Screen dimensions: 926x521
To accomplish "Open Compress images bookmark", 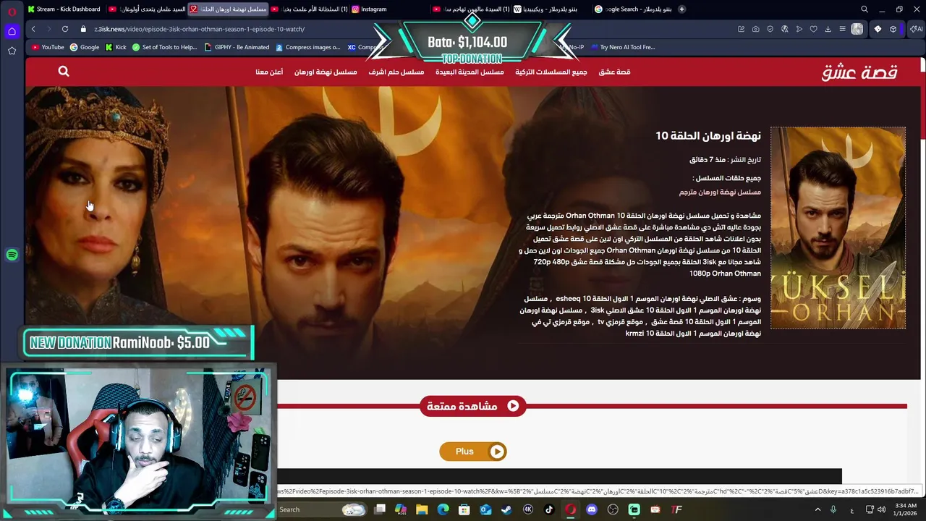I will coord(307,47).
